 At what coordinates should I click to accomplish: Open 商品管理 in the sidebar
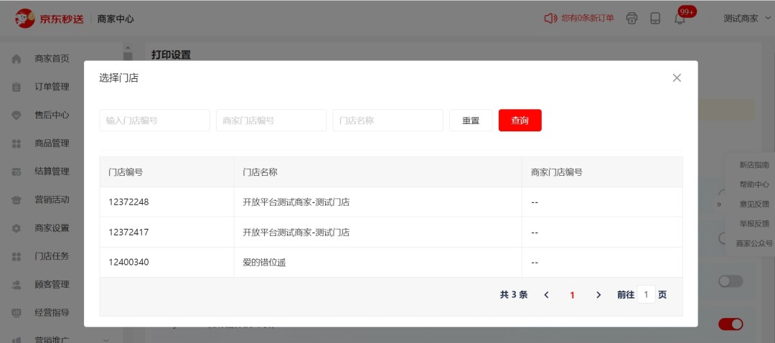coord(52,144)
